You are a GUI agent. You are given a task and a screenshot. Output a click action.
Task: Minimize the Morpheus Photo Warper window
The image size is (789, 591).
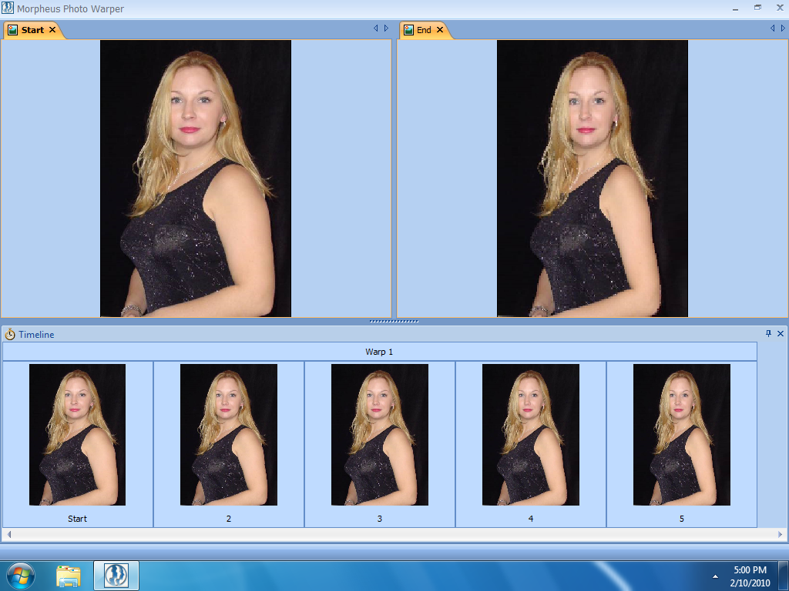coord(735,8)
